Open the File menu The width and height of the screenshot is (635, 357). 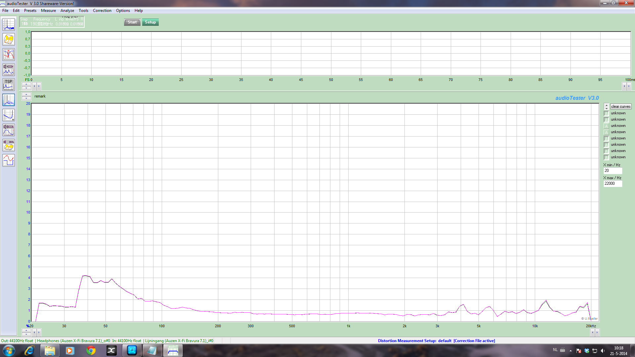point(5,11)
